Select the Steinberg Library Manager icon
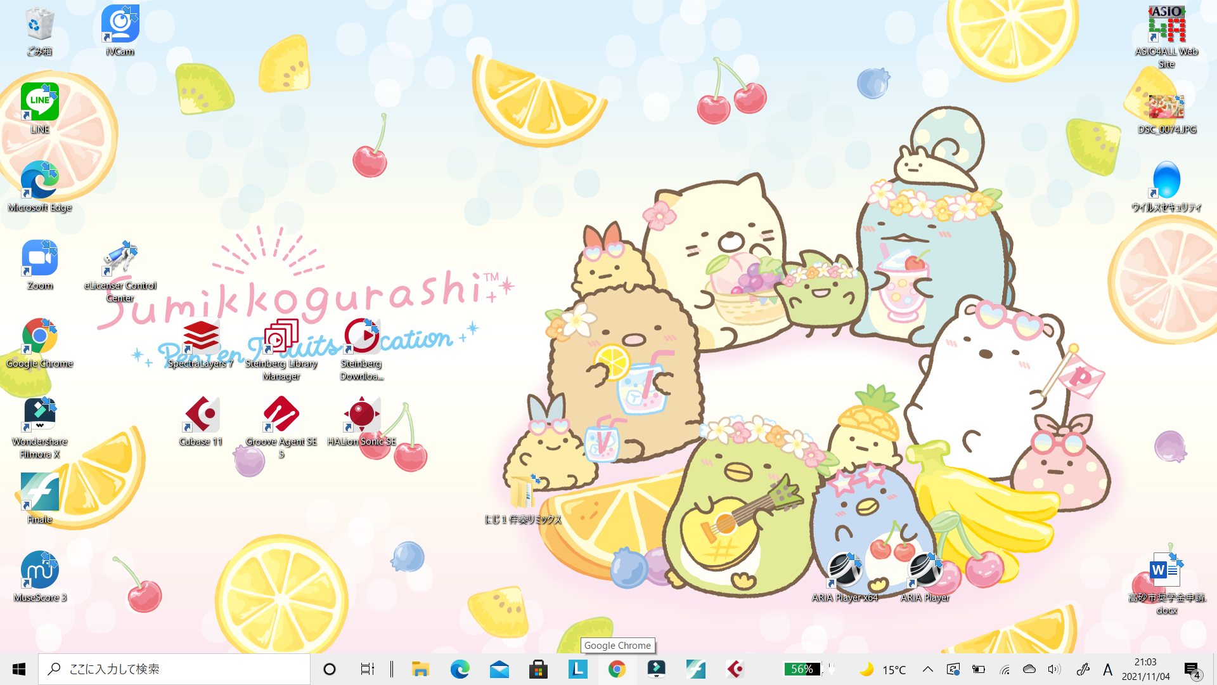This screenshot has width=1217, height=685. (x=281, y=337)
